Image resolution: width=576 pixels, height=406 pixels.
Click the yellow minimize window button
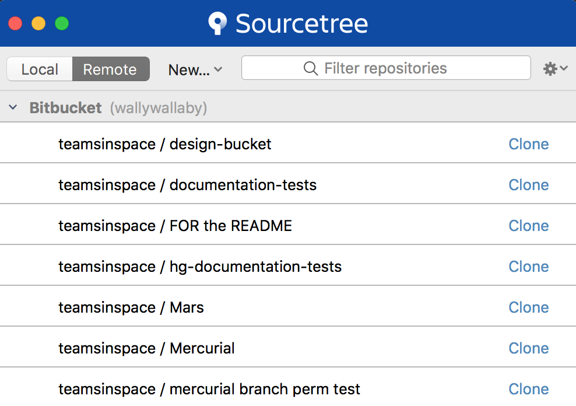point(38,23)
